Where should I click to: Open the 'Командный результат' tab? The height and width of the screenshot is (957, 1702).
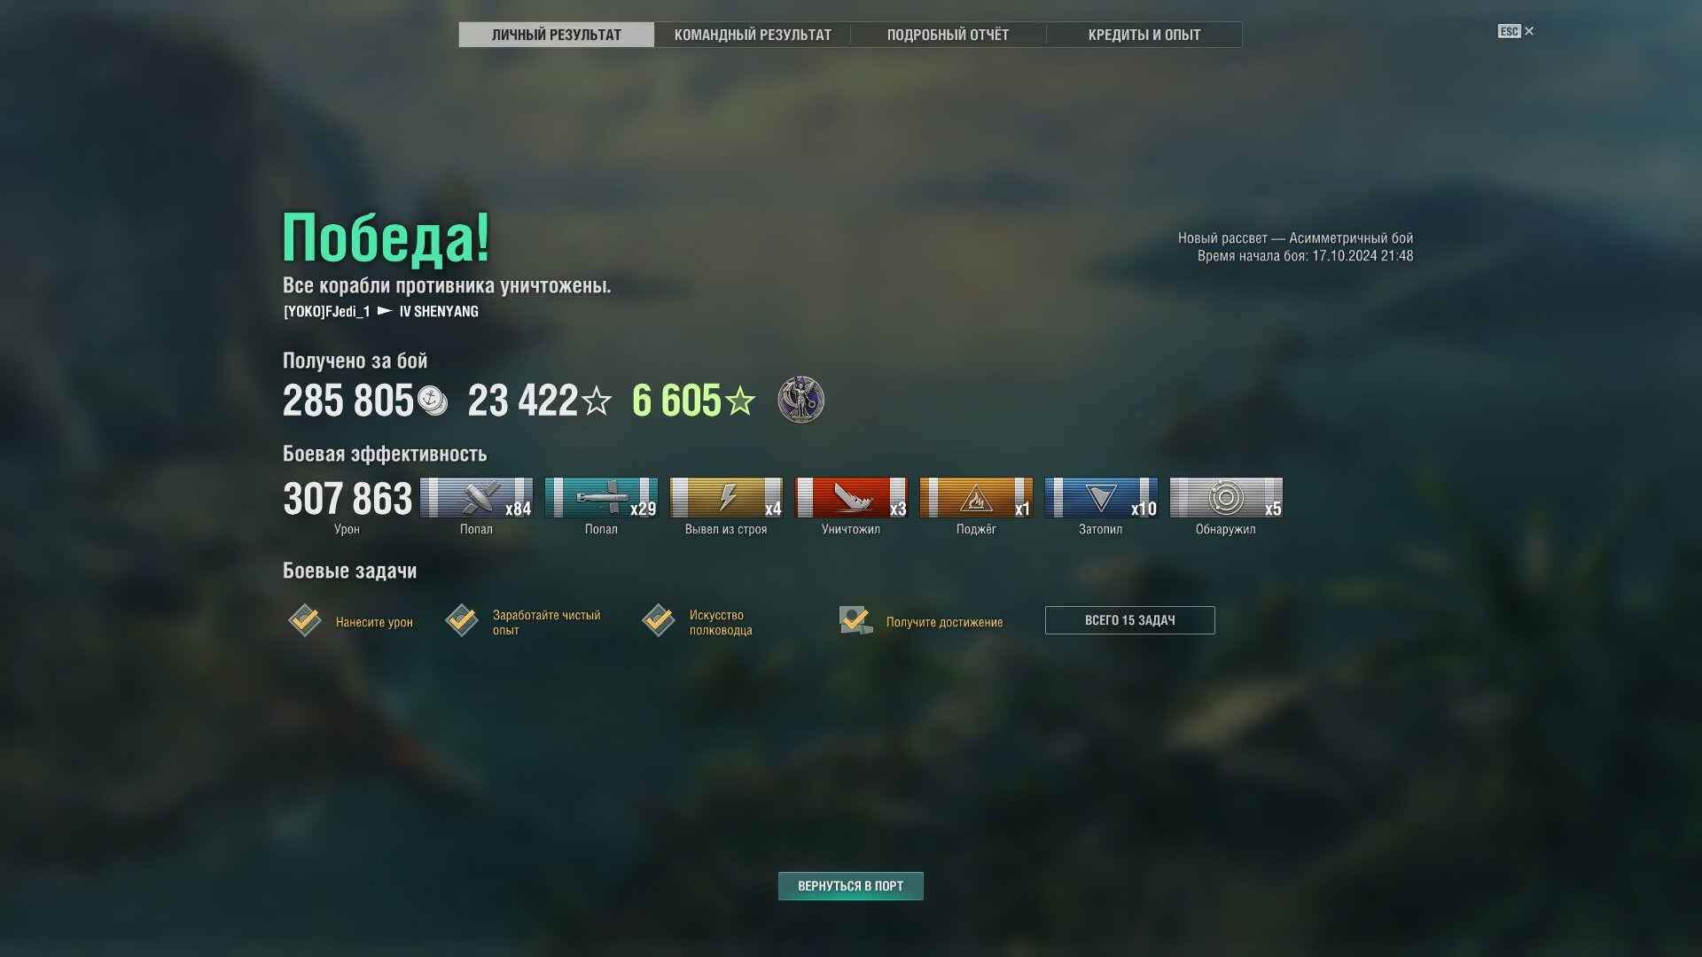(x=753, y=35)
